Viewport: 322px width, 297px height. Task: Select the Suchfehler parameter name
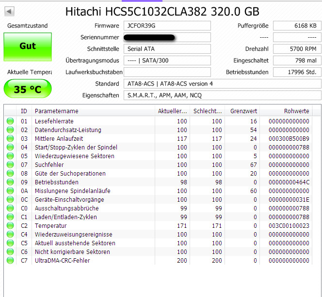[49, 164]
